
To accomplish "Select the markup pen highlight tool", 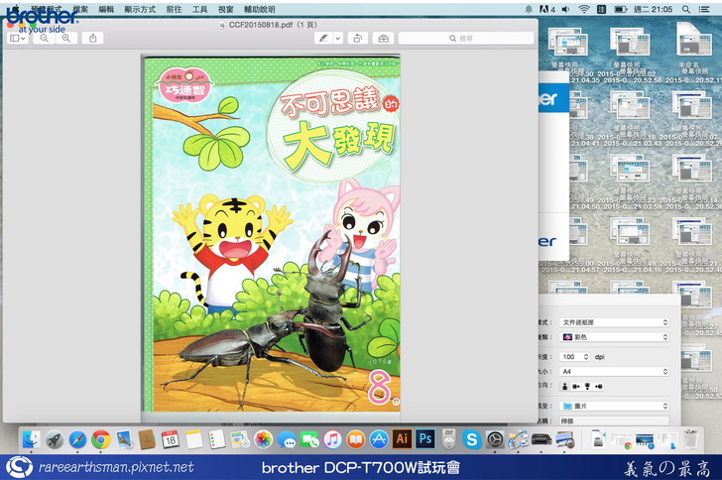I will click(x=322, y=38).
